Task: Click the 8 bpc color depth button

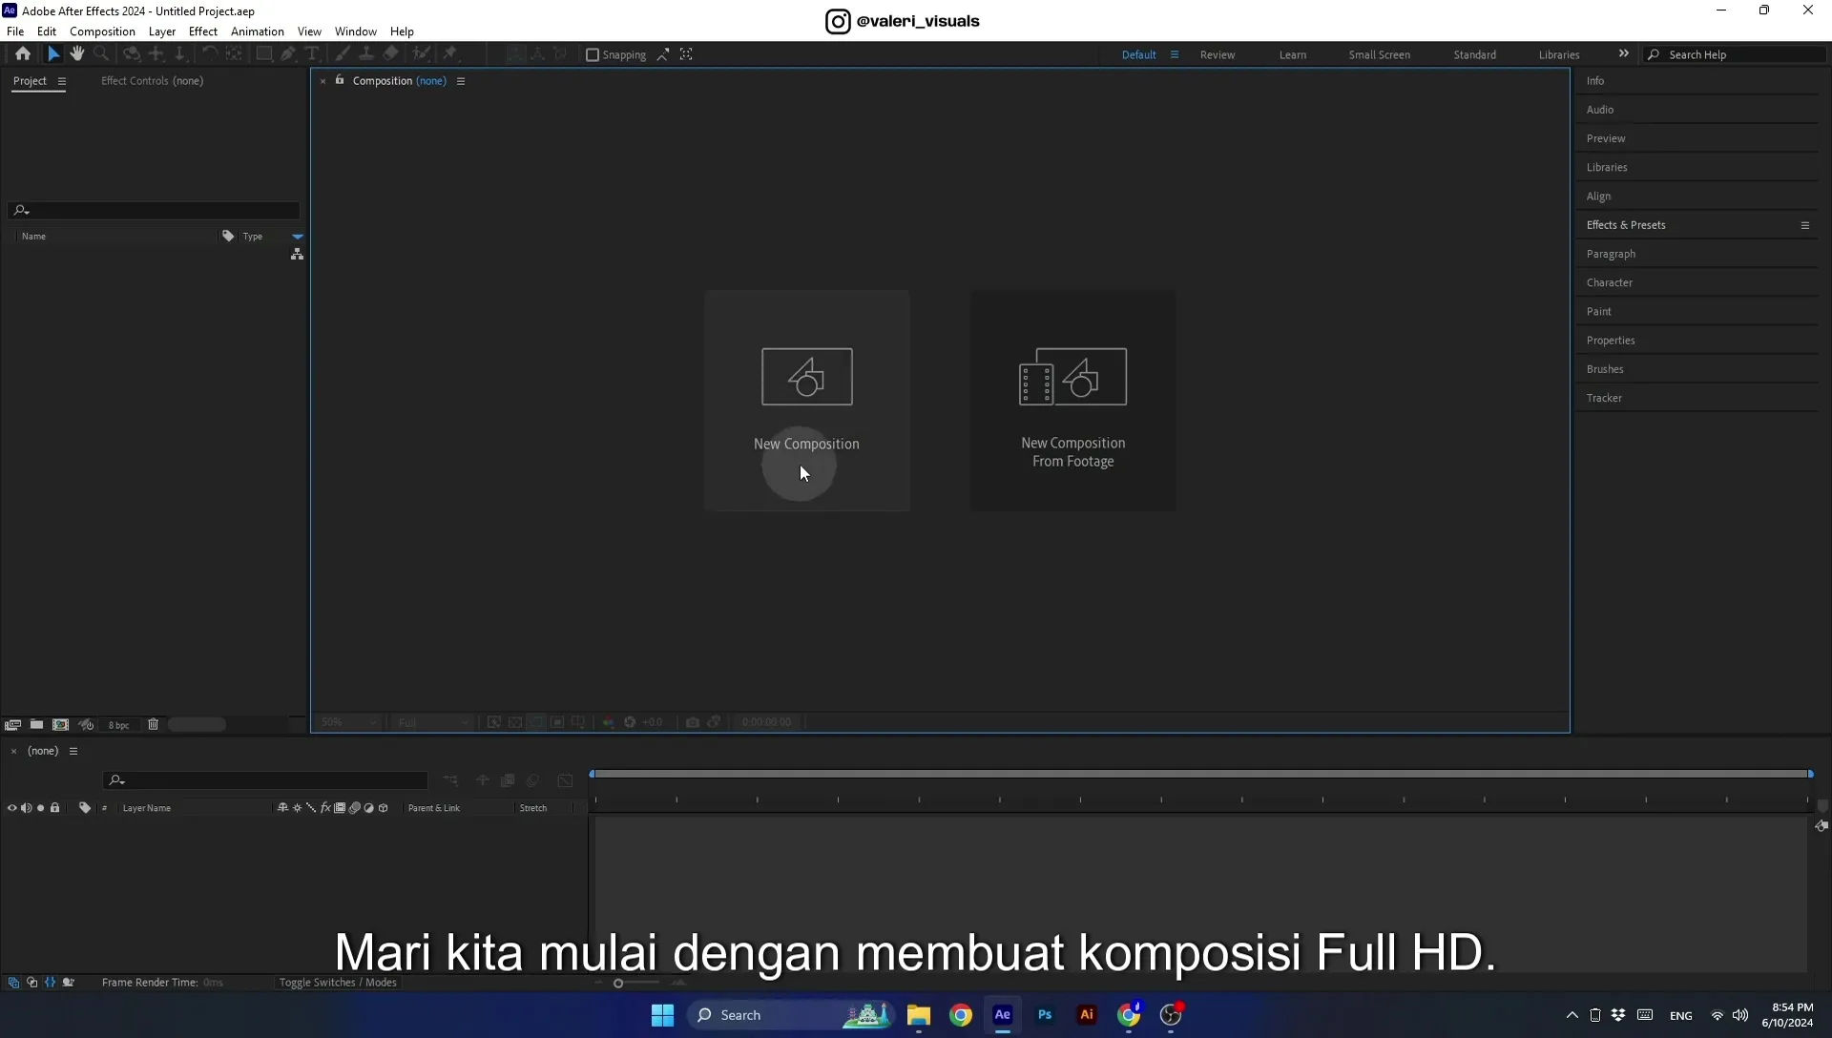Action: [118, 725]
